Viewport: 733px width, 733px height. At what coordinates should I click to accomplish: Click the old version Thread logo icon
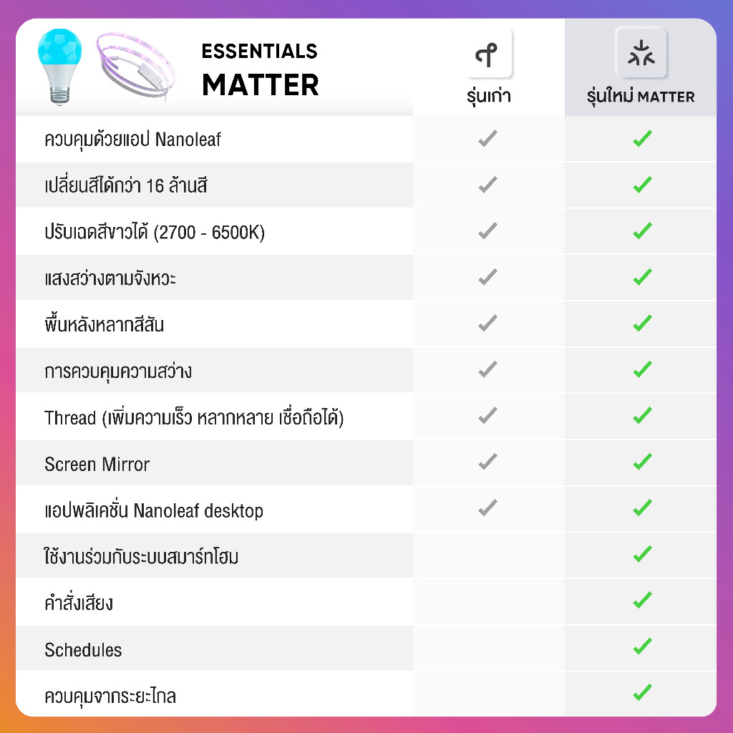coord(488,54)
